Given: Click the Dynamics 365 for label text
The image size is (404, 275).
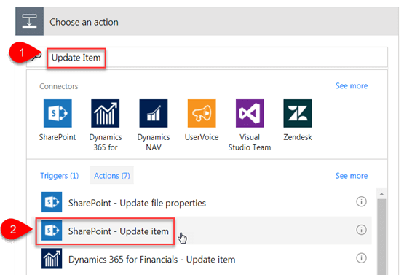Looking at the screenshot, I should [106, 142].
